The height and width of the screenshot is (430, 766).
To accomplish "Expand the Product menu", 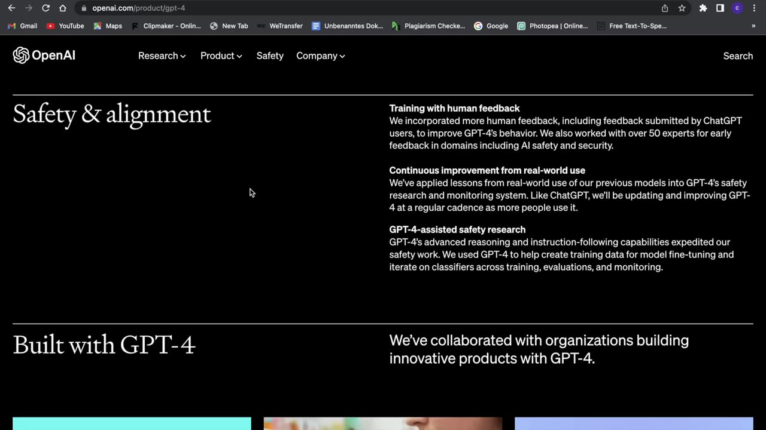I will [221, 56].
